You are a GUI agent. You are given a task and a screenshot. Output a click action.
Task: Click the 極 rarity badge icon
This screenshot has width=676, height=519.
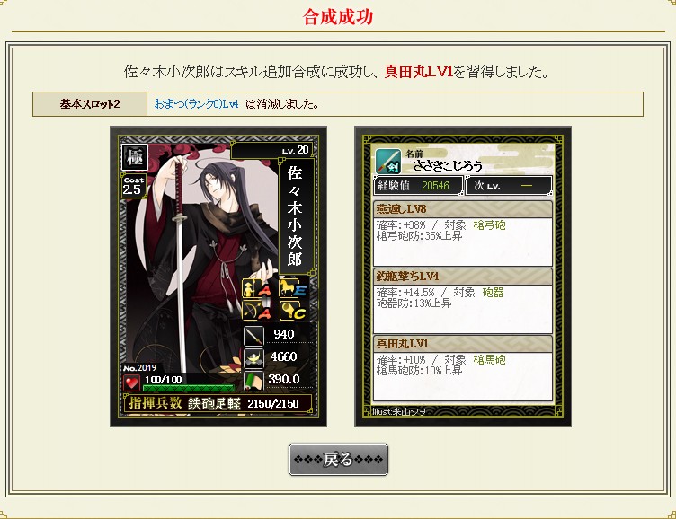click(135, 158)
